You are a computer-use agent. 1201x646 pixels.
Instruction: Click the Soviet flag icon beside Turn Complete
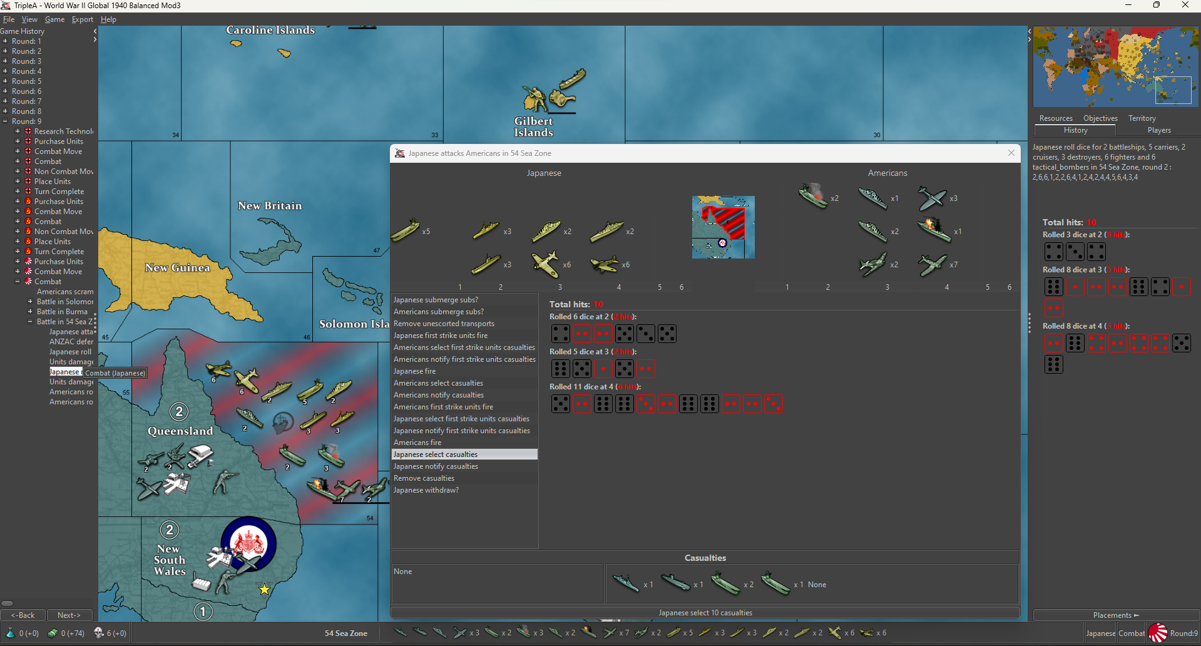28,251
